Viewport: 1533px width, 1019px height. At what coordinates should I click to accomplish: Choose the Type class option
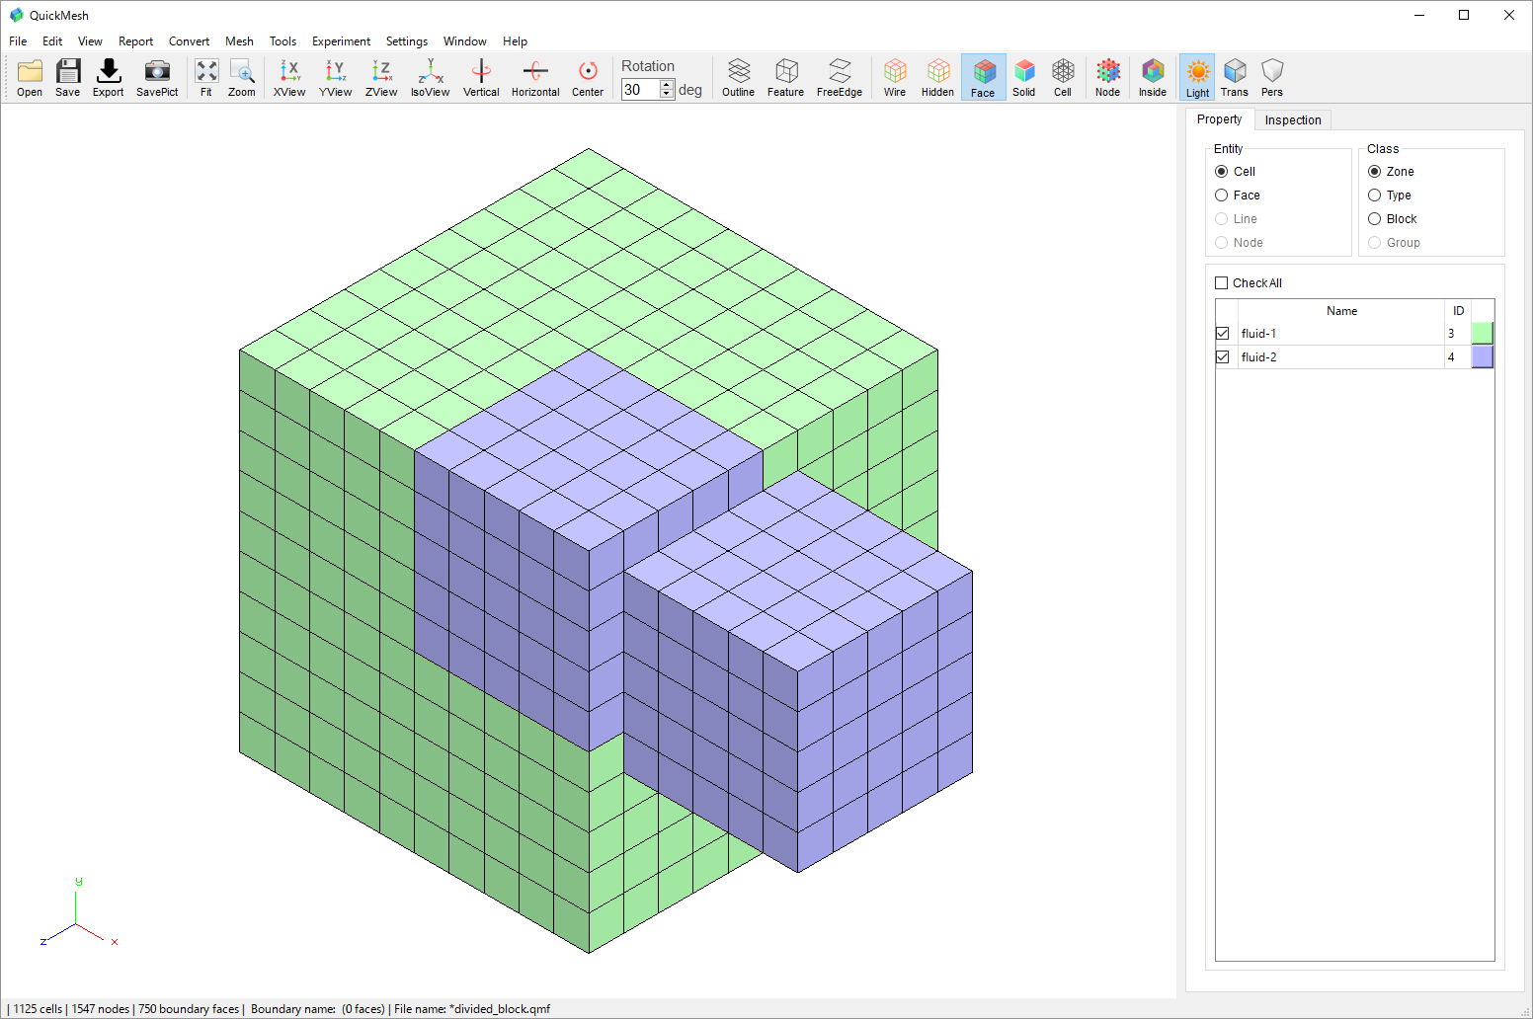[x=1375, y=196]
